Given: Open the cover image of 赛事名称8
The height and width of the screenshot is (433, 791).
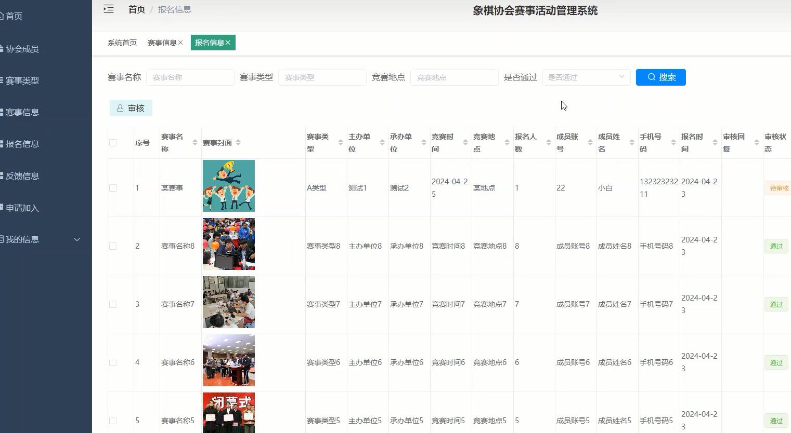Looking at the screenshot, I should pyautogui.click(x=229, y=244).
